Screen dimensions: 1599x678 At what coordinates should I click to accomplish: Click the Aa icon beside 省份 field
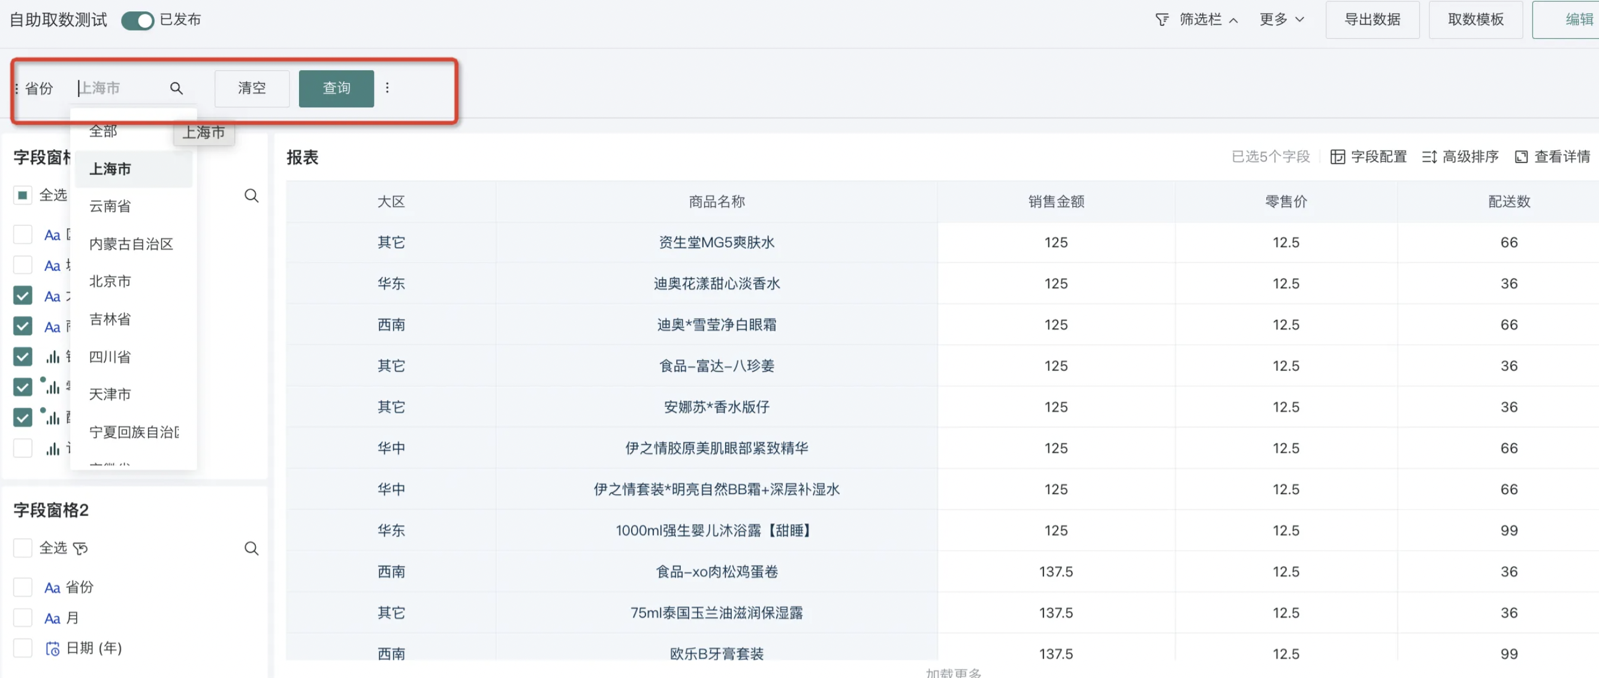pos(52,588)
